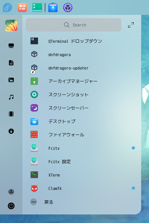Open スクリーンセーバー settings
Screen dimensions: 149x223
(82, 108)
